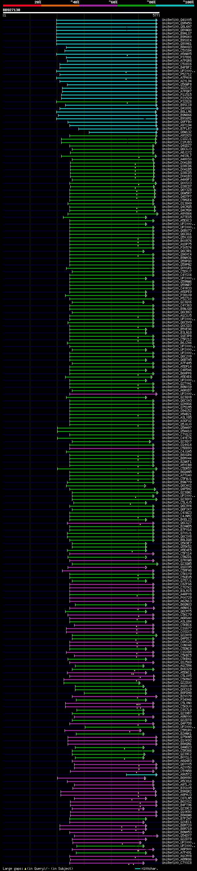Click the red 20% identity legend segment
This screenshot has width=197, height=871.
[22, 6]
